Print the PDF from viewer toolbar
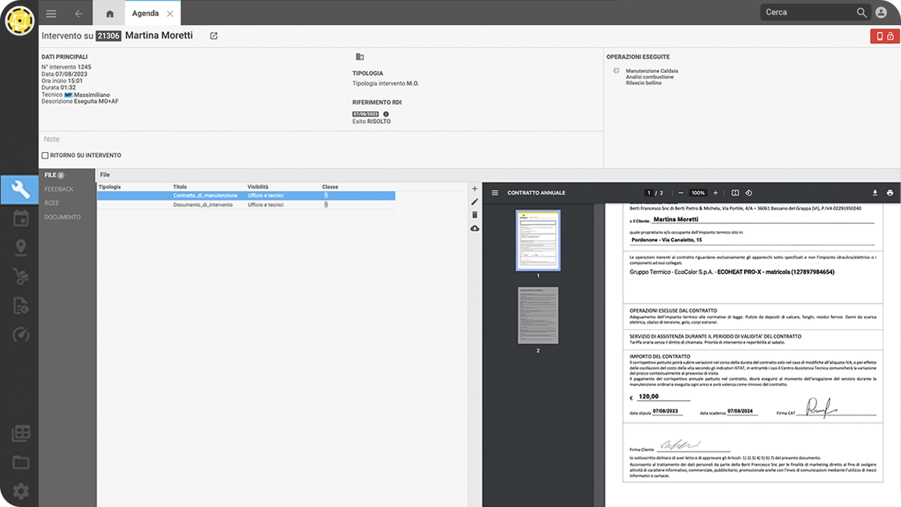901x507 pixels. coord(890,193)
